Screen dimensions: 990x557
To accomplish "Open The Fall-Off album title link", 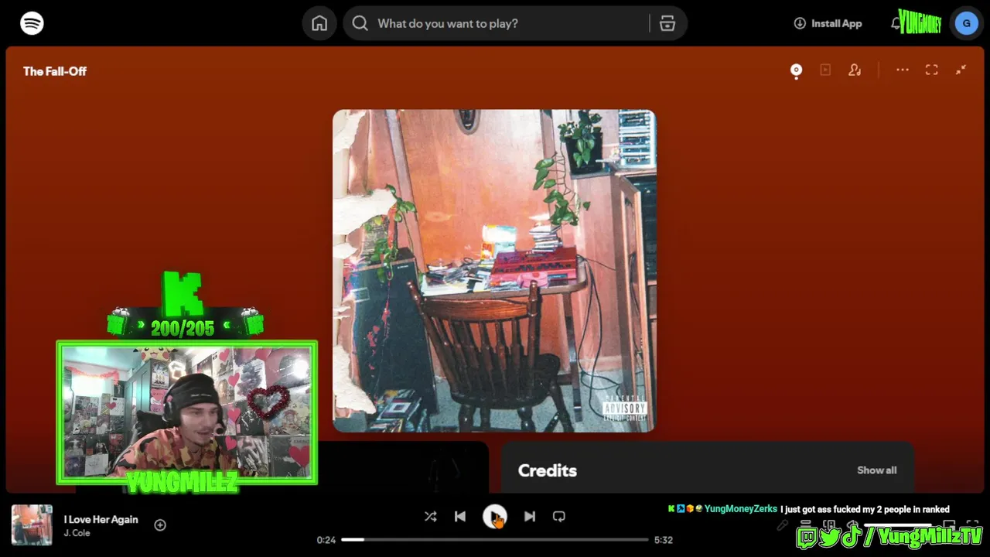I will click(x=55, y=71).
